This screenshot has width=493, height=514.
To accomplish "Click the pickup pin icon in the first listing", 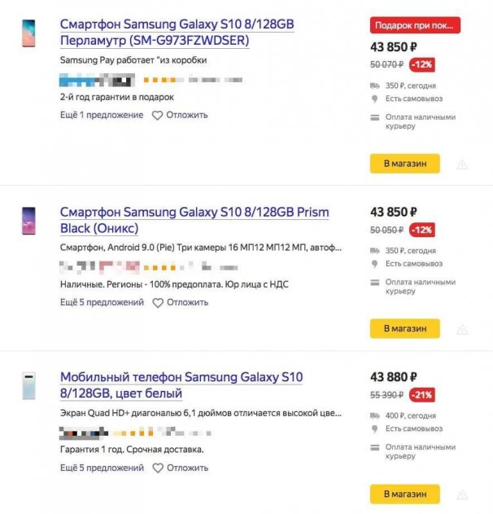I will tap(375, 99).
